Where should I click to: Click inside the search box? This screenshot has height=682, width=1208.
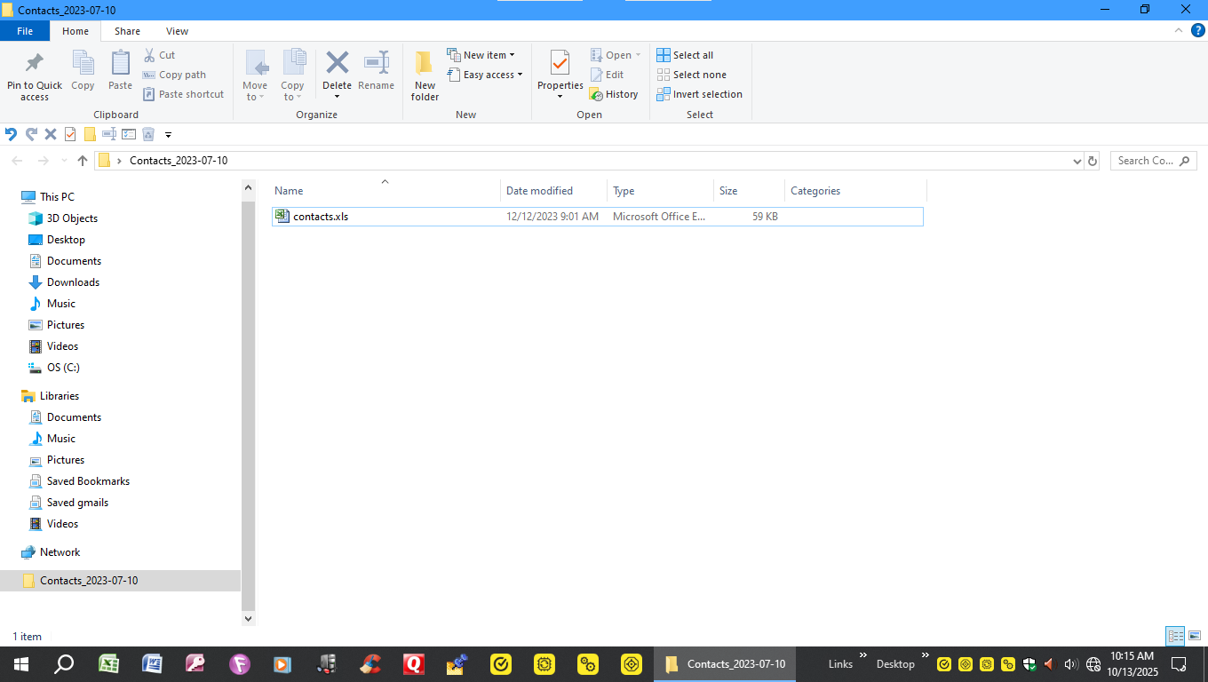click(x=1146, y=161)
